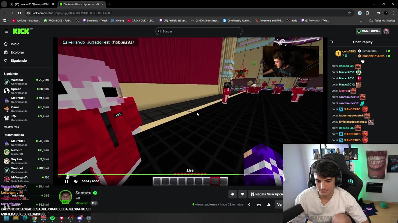Click Ivoortiz chat username
This screenshot has width=398, height=223.
[x=344, y=91]
